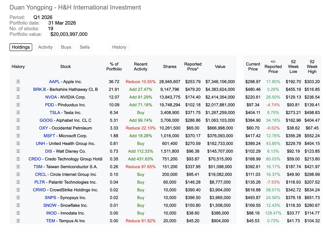The image size is (336, 227).
Task: Open history icon for CRCL row
Action: (x=18, y=174)
